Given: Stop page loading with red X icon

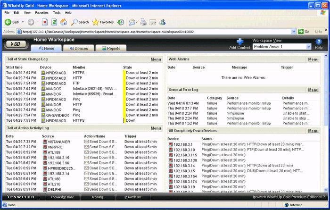Looking at the screenshot, I should 45,22.
